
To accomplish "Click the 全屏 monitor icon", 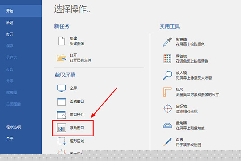I will (62, 88).
